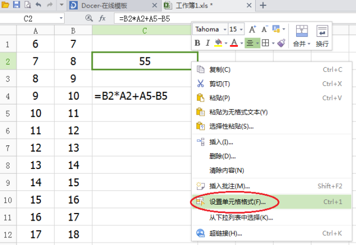Select row 12 header
Screen dimensions: 356x245
coord(8,234)
